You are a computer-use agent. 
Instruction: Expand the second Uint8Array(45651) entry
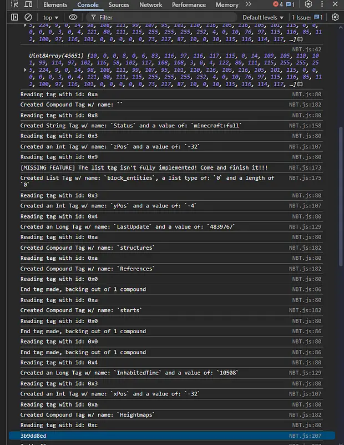[25, 70]
